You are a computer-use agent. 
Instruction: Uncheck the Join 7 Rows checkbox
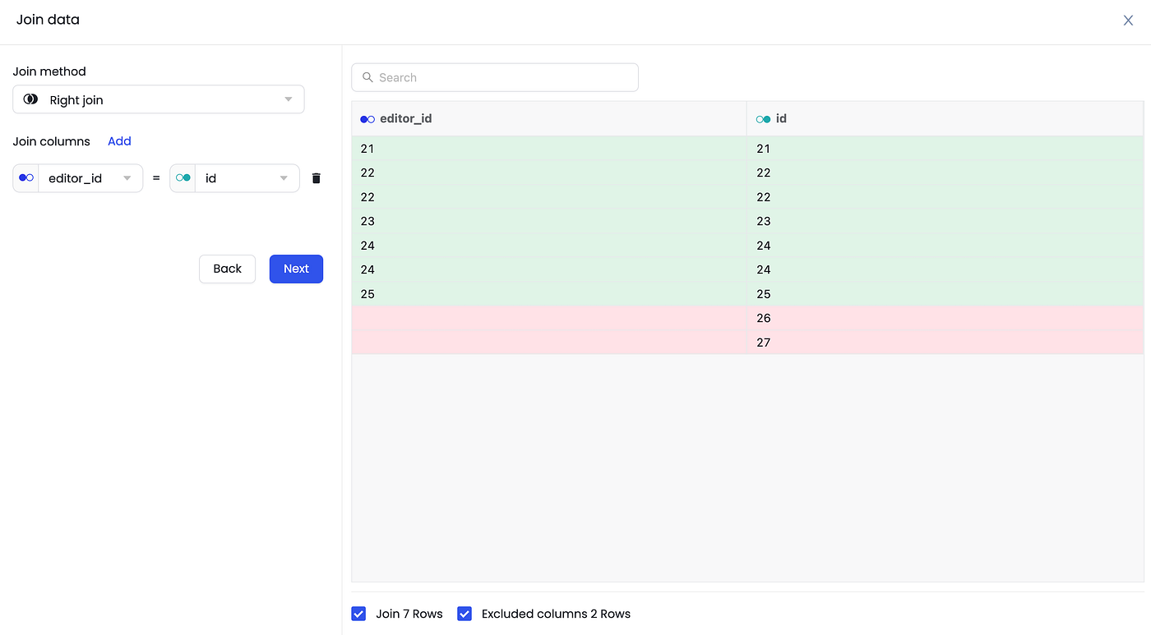[x=358, y=614]
